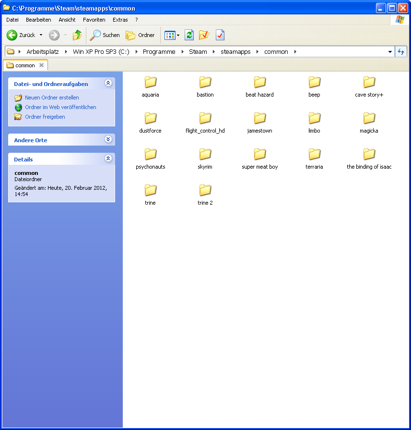Expand the Andere Orte panel
This screenshot has height=430, width=411.
tap(108, 139)
